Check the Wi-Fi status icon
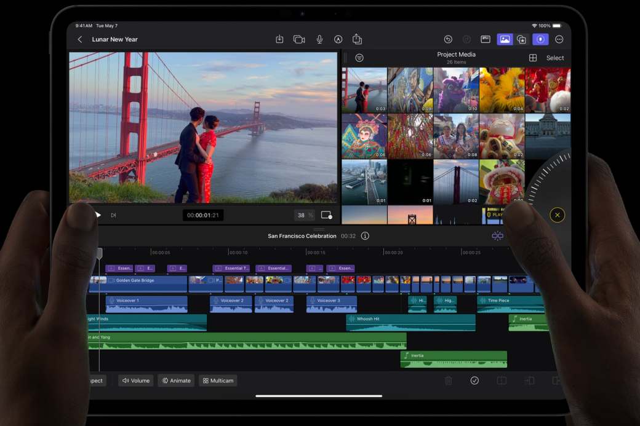This screenshot has height=426, width=640. point(534,26)
